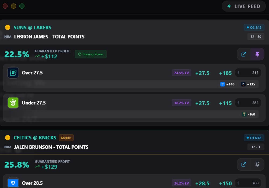Screen dimensions: 269x188
Task: Click the FanDuel shield icon on +140 odds chip
Action: [222, 84]
